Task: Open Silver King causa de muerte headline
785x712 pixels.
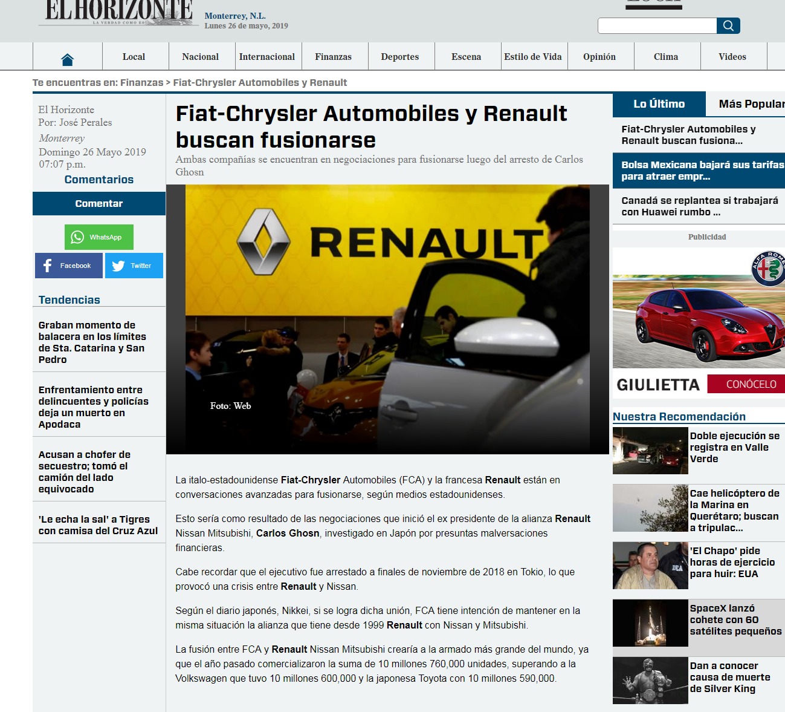Action: tap(730, 677)
